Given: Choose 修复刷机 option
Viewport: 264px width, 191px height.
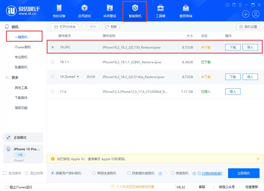Looking at the screenshot, I should [x=173, y=173].
